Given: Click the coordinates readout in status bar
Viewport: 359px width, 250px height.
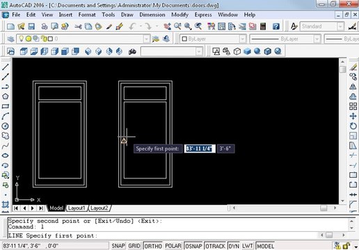Looking at the screenshot, I should [x=55, y=246].
